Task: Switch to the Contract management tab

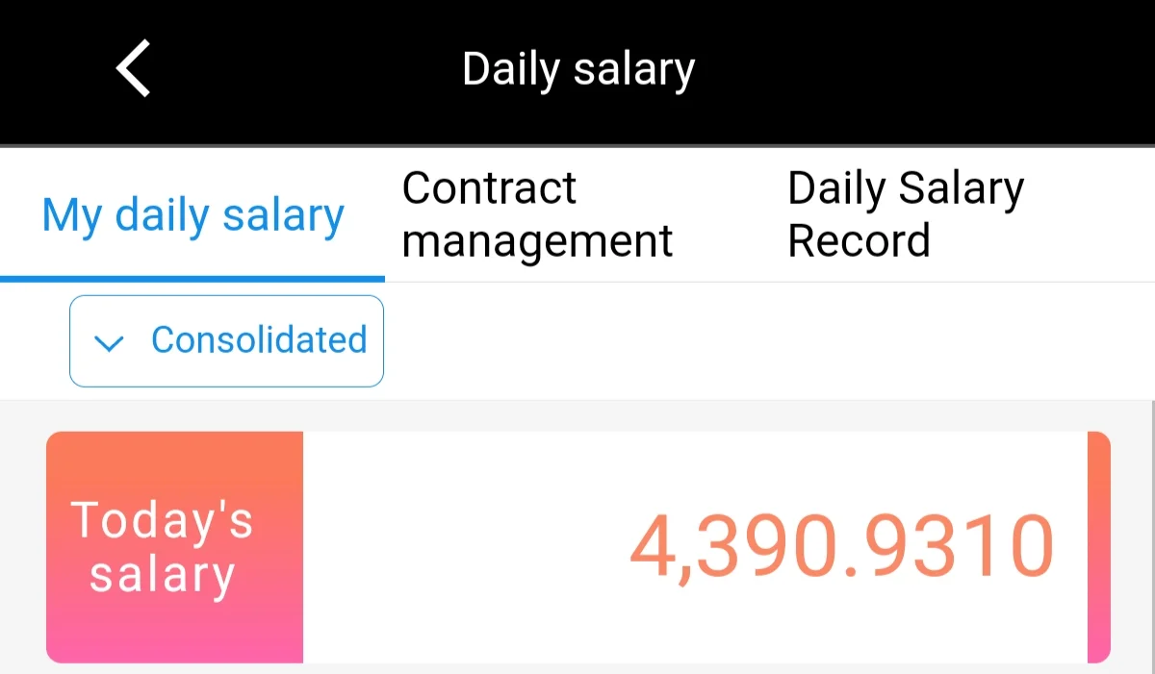Action: [537, 214]
